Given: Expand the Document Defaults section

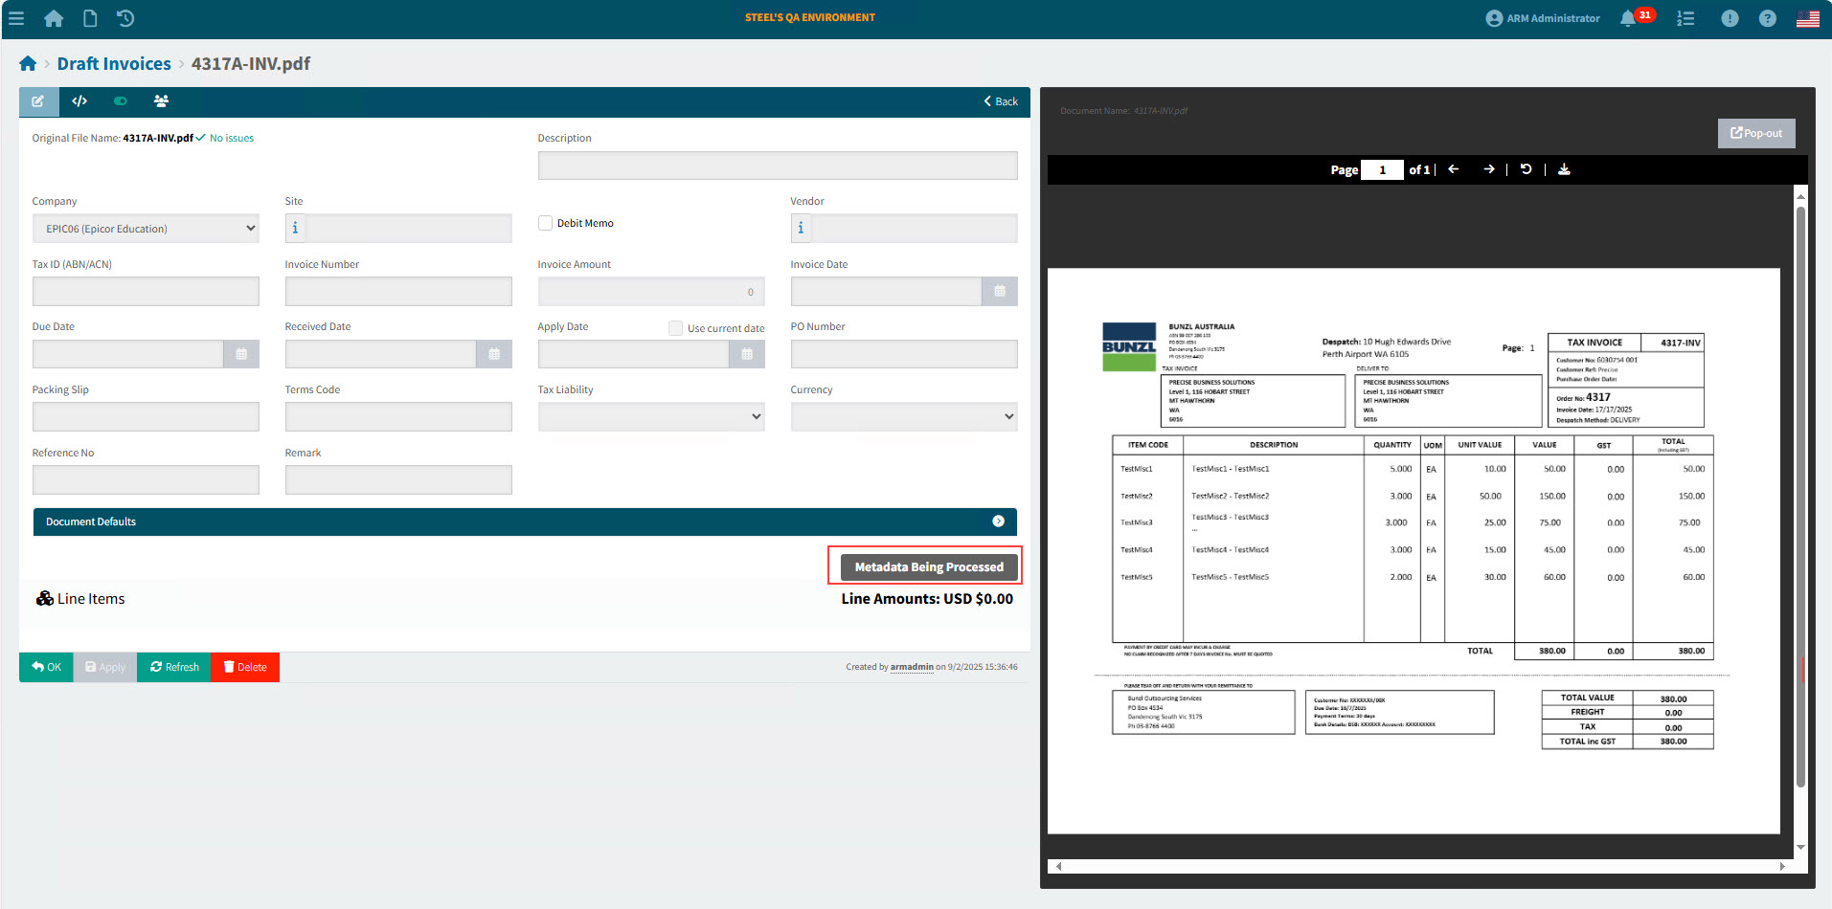Looking at the screenshot, I should (x=998, y=521).
